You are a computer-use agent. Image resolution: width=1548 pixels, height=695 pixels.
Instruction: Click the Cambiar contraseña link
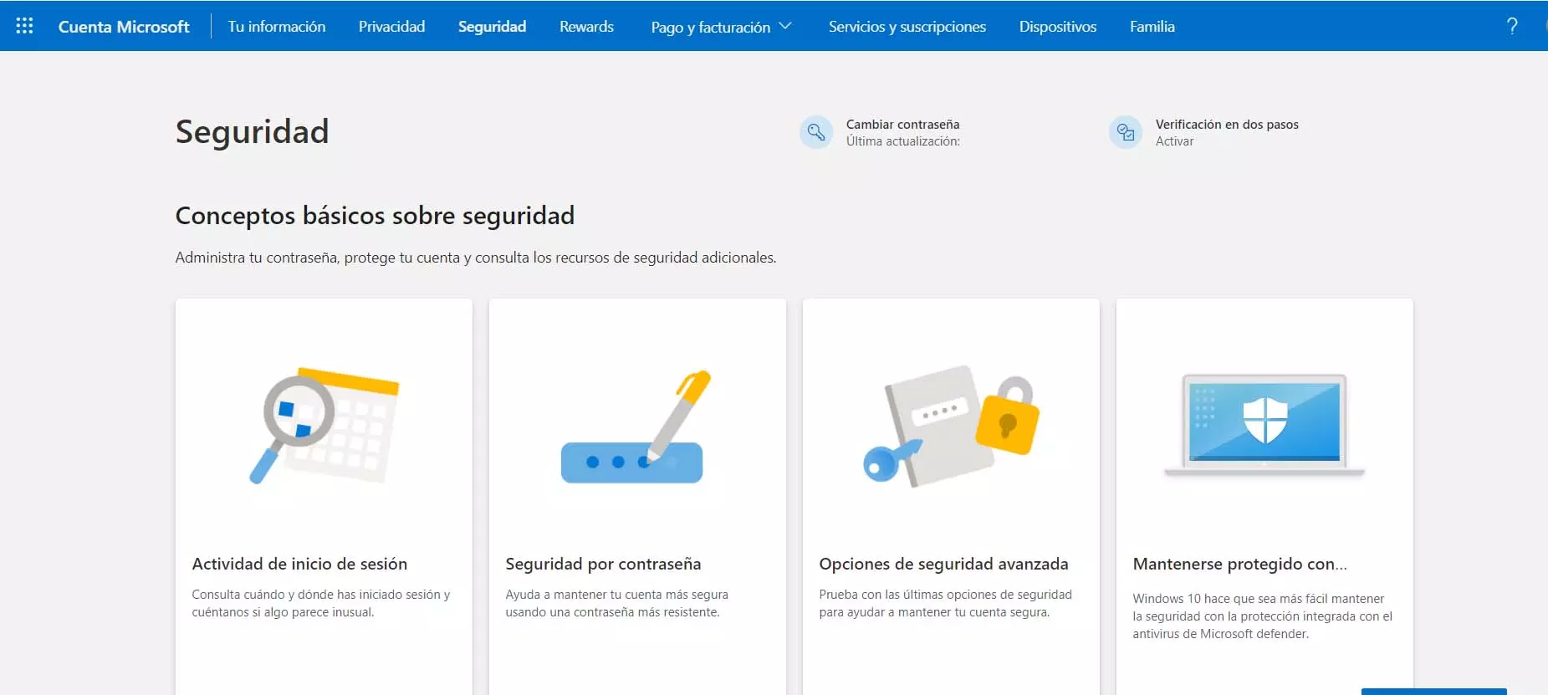click(902, 125)
